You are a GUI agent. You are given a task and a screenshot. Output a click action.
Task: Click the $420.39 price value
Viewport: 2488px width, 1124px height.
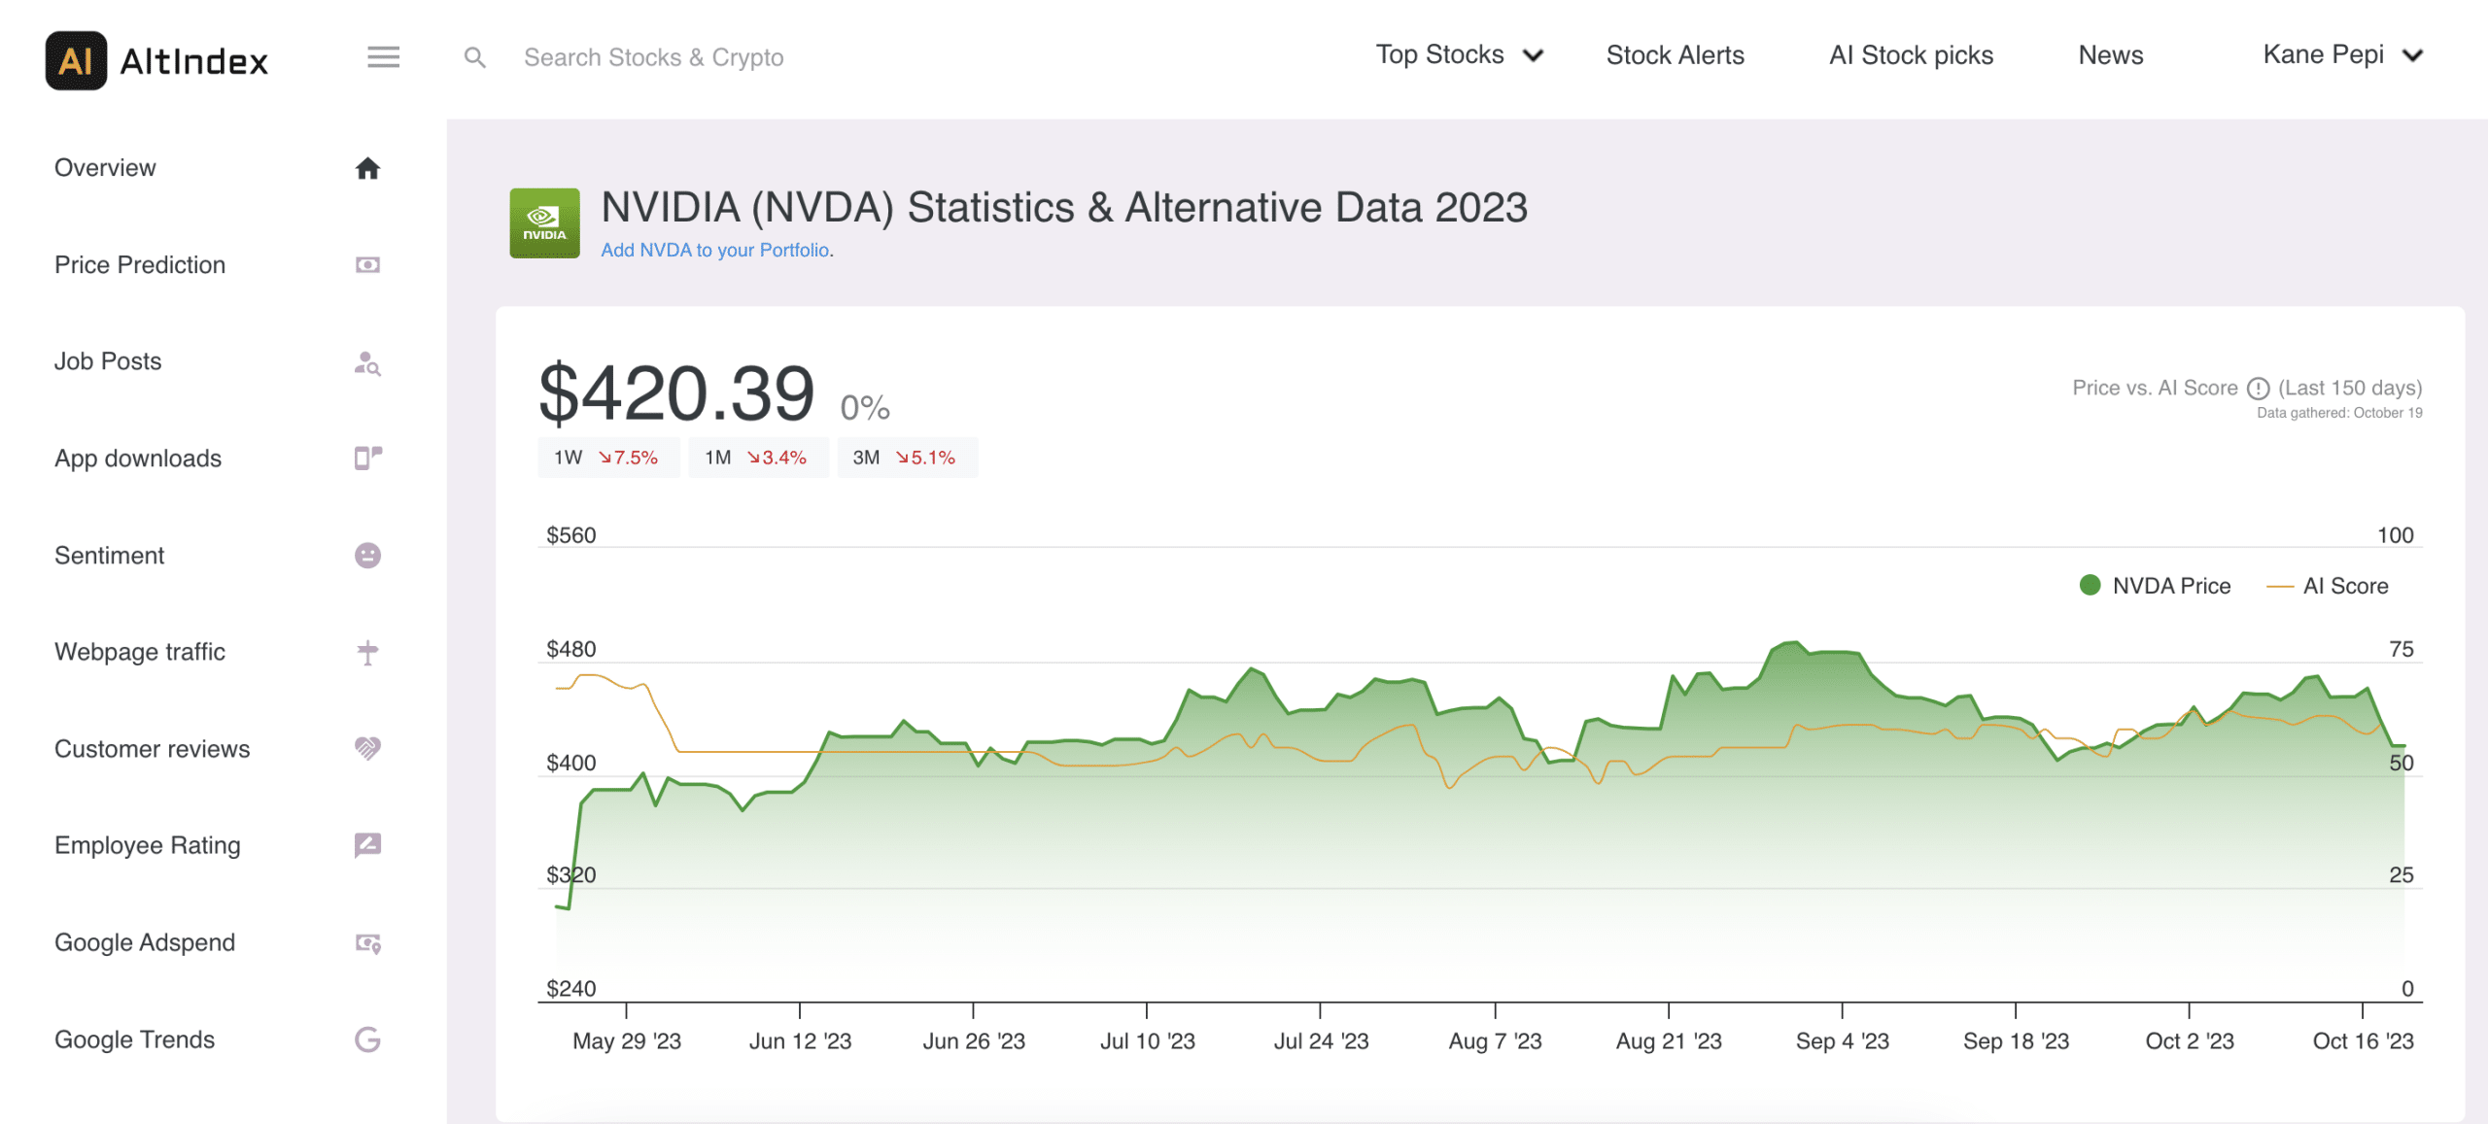coord(676,393)
